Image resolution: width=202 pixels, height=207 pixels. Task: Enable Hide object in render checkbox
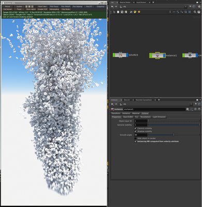point(135,138)
